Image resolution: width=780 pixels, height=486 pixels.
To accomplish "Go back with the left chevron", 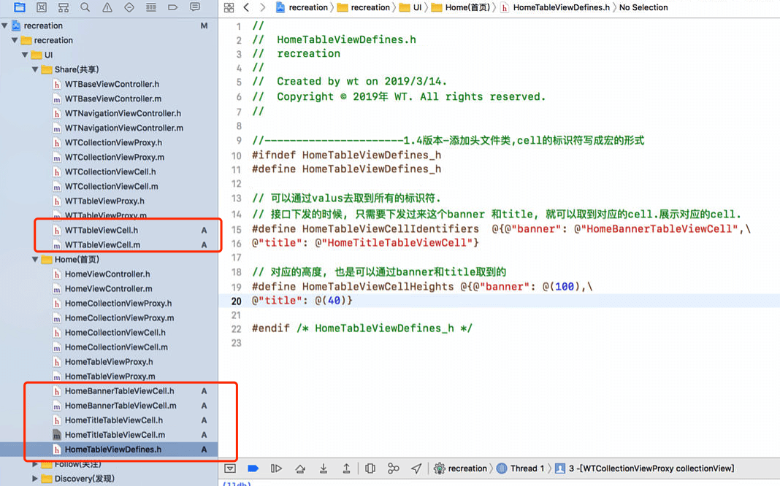I will click(x=246, y=7).
